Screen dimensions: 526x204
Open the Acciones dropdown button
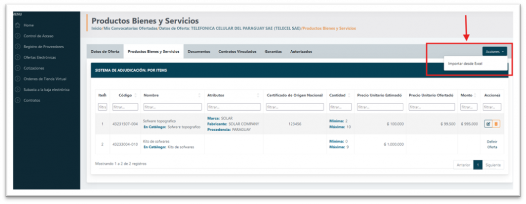click(x=495, y=52)
